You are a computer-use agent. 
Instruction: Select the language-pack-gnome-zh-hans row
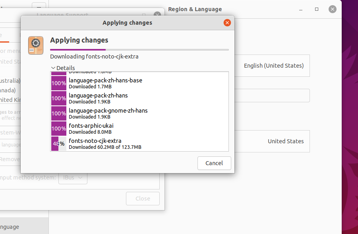tap(139, 113)
